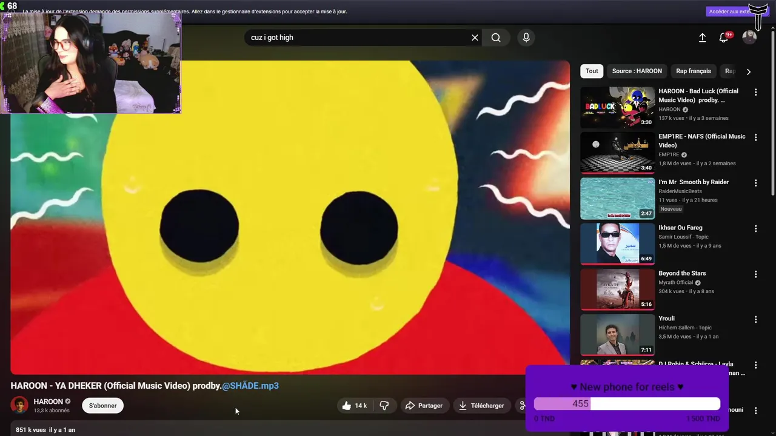Open options menu for HAROON - Bad Luck
Viewport: 776px width, 436px height.
[755, 92]
